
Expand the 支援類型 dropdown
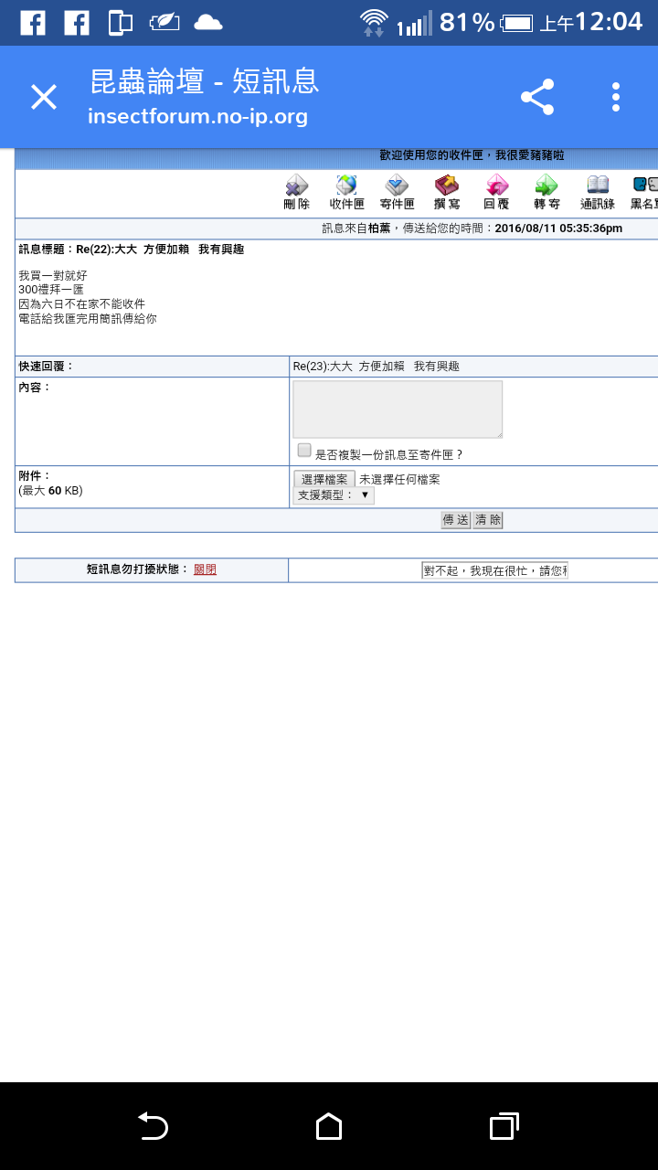334,495
